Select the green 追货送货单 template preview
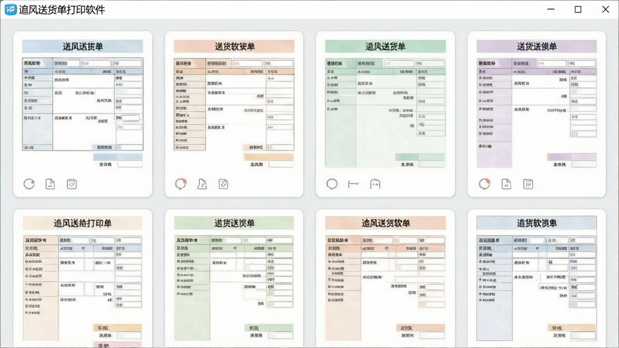The image size is (619, 348). click(234, 279)
